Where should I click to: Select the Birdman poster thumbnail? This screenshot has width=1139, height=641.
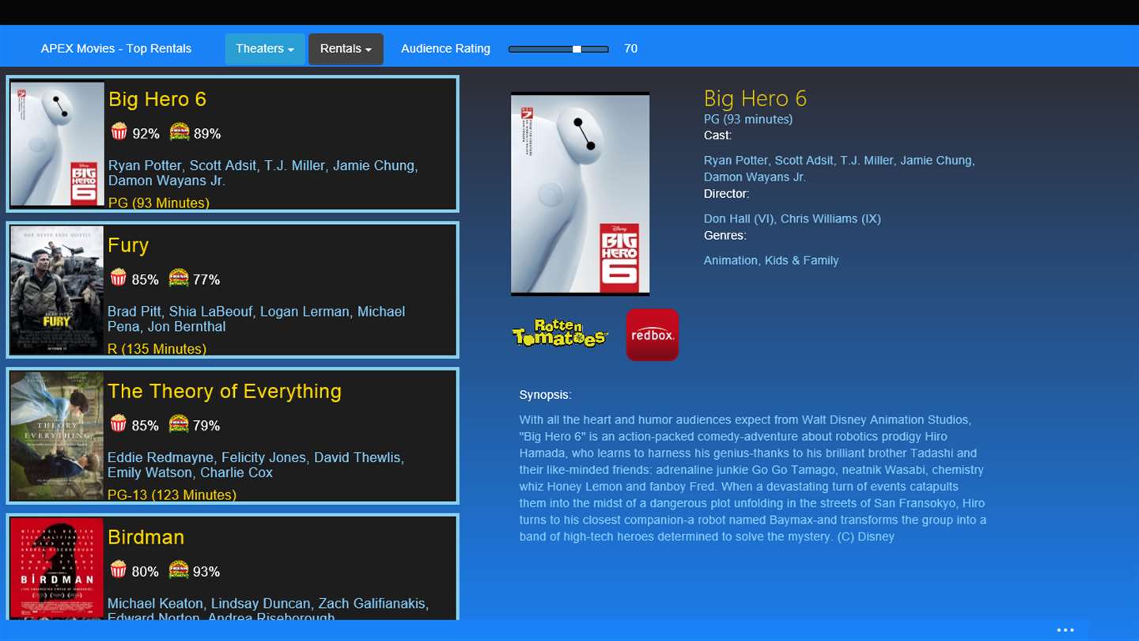[57, 567]
